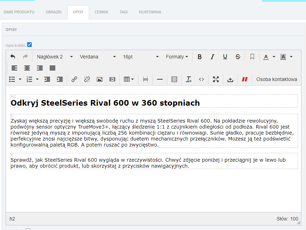
Task: Apply bold formatting
Action: click(x=199, y=57)
